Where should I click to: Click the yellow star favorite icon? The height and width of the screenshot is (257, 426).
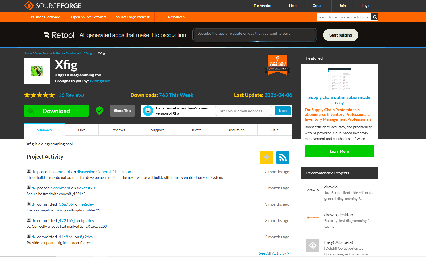tap(266, 158)
